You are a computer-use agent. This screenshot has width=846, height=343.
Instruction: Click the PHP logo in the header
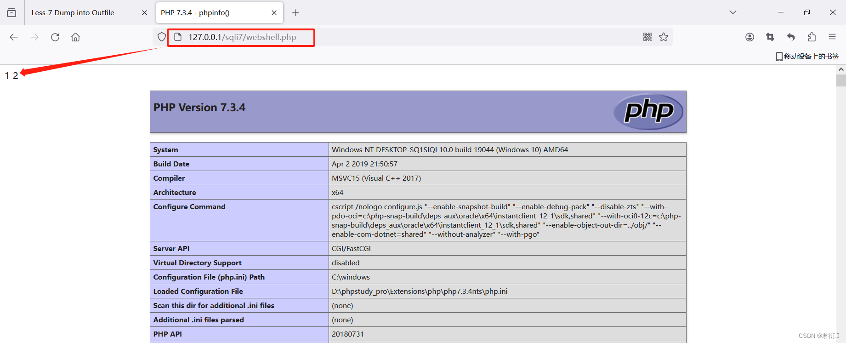click(x=648, y=112)
